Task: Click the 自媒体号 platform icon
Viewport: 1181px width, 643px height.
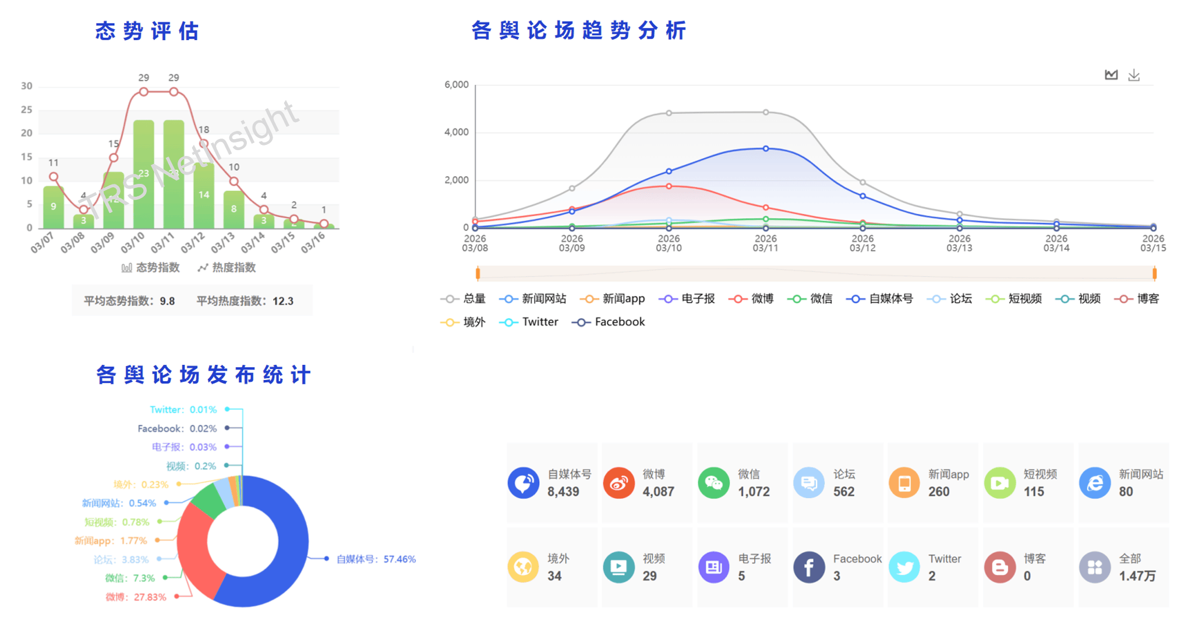Action: (523, 483)
